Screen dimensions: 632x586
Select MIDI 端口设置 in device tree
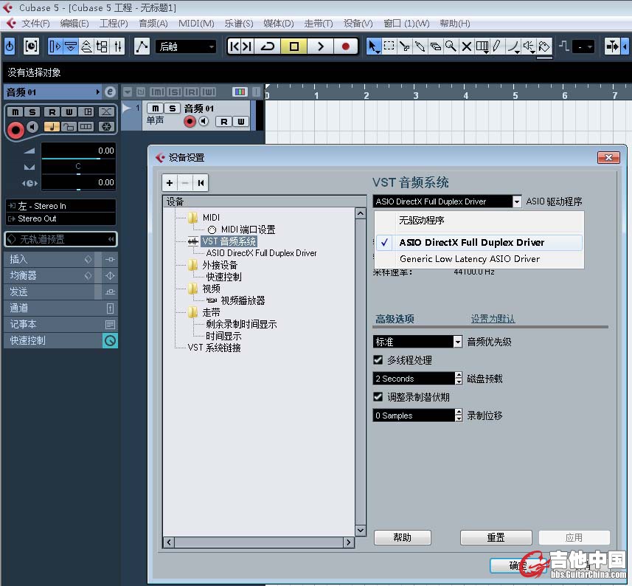[x=248, y=230]
